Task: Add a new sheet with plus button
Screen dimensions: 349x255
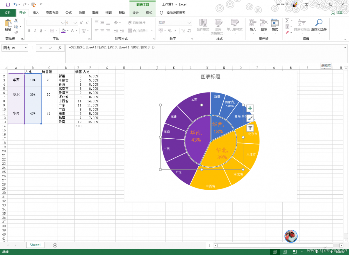Action: click(55, 245)
